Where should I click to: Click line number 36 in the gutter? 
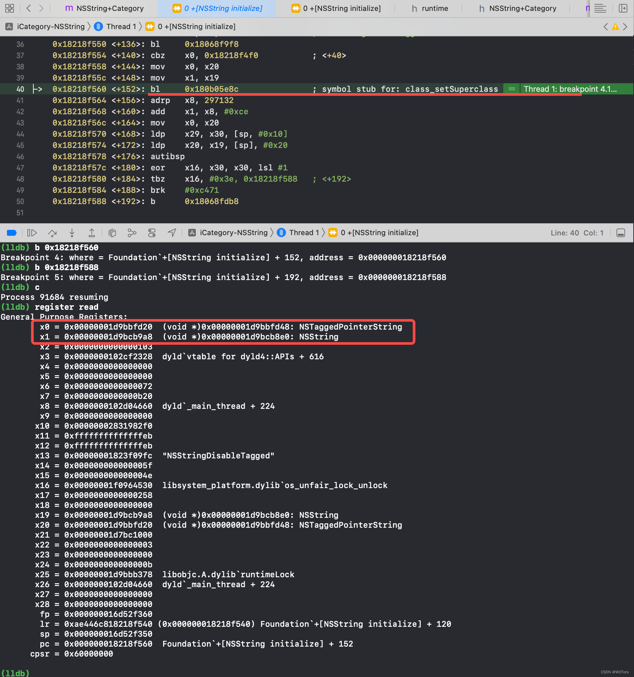[20, 44]
